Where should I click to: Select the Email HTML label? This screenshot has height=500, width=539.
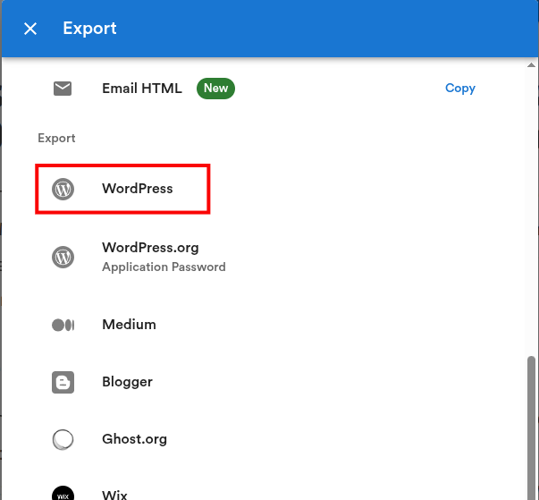(x=141, y=89)
